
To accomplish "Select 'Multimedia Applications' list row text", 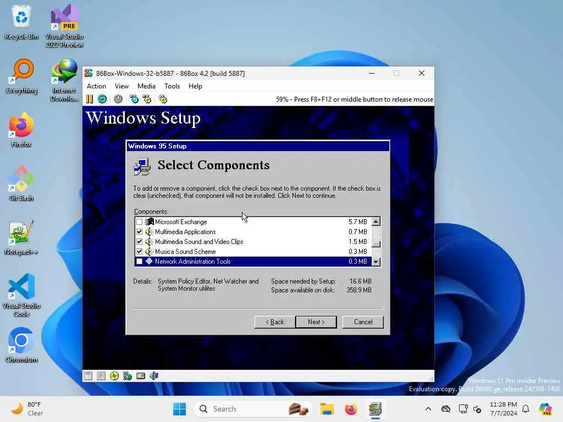I will (185, 232).
